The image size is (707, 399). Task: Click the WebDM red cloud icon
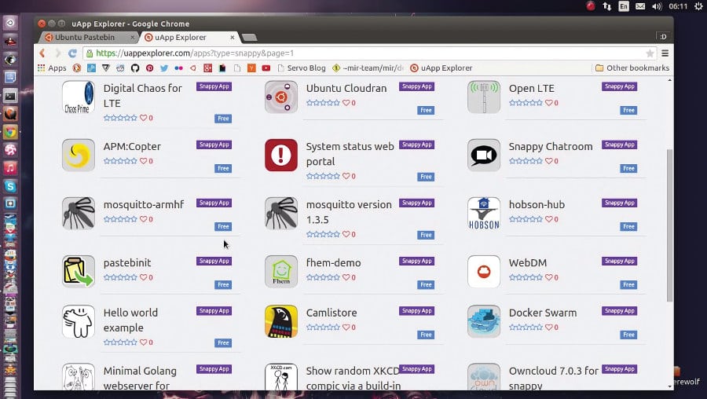(483, 272)
